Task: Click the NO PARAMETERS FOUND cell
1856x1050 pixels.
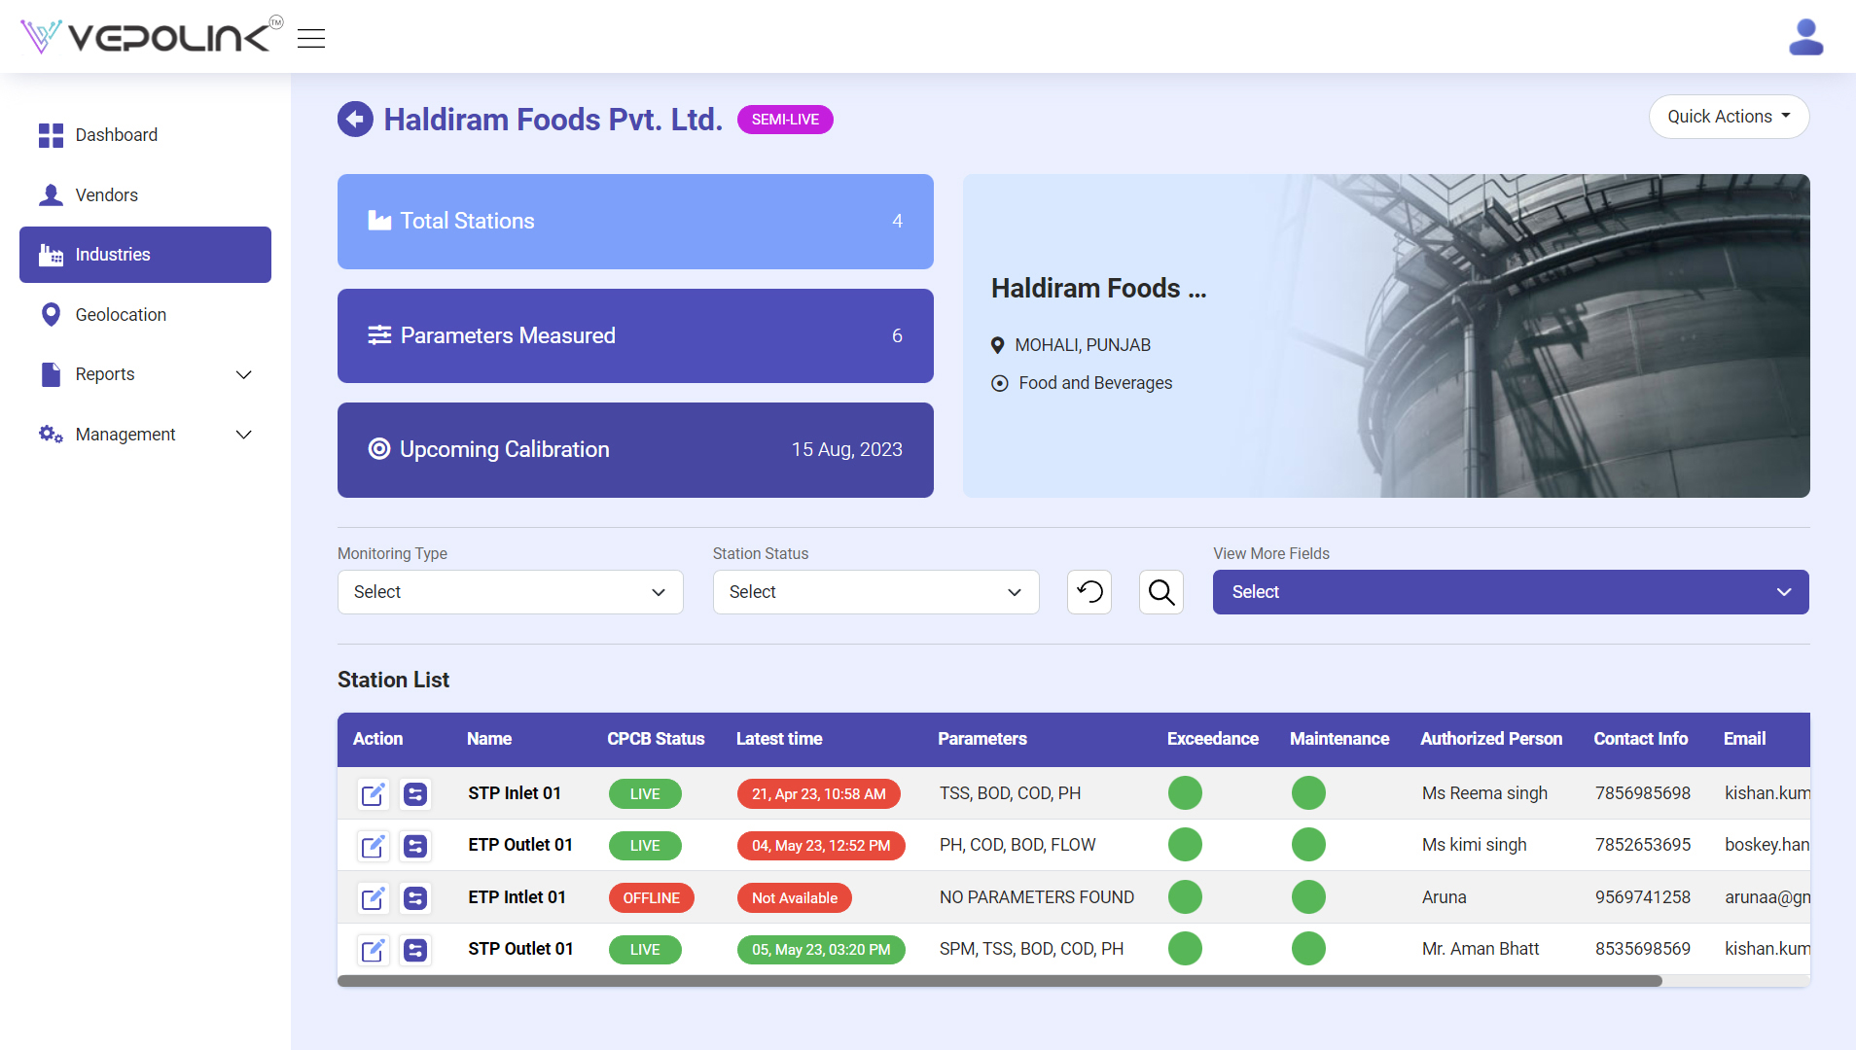Action: tap(1037, 897)
